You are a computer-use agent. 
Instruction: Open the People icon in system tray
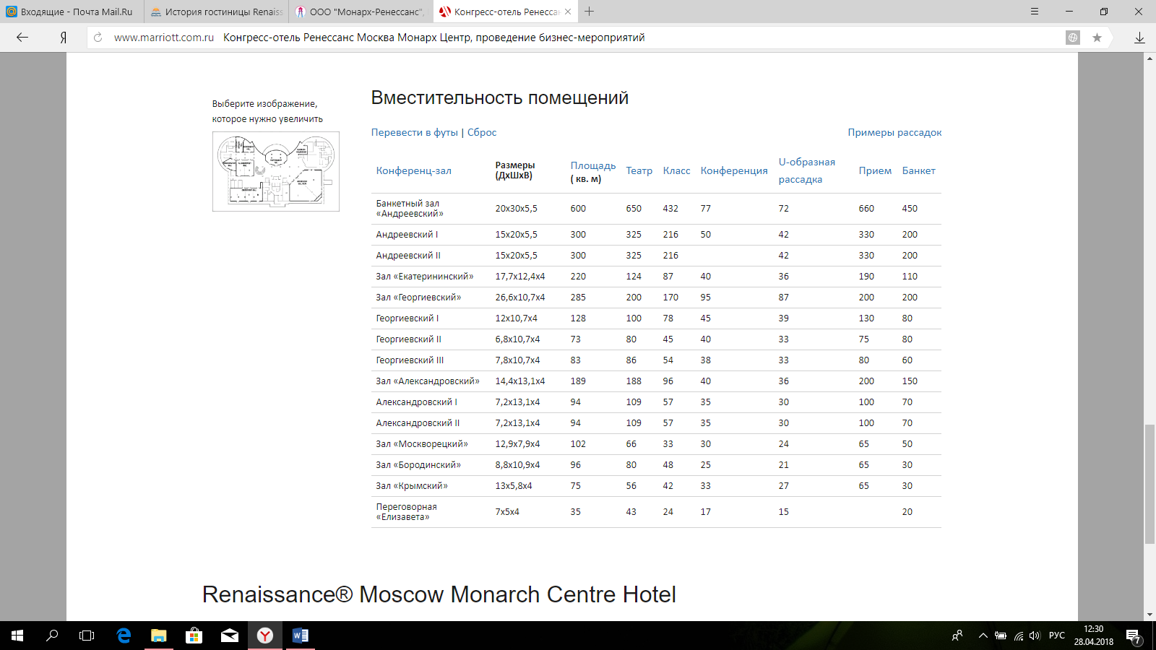coord(957,636)
